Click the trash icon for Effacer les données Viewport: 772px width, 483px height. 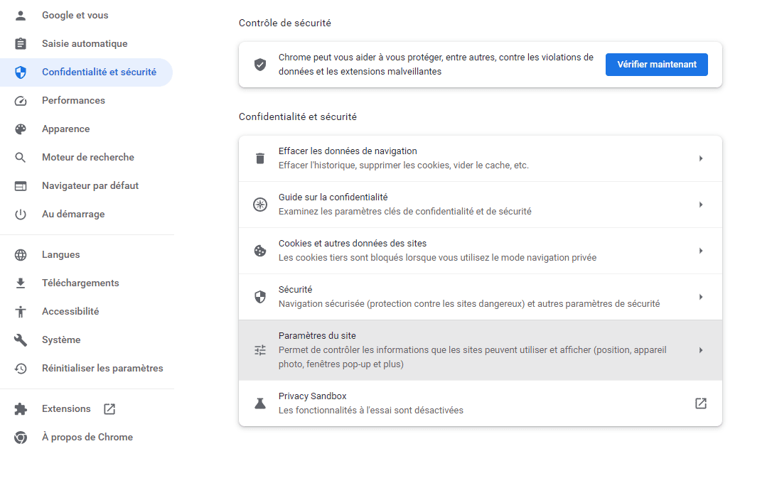pos(260,158)
